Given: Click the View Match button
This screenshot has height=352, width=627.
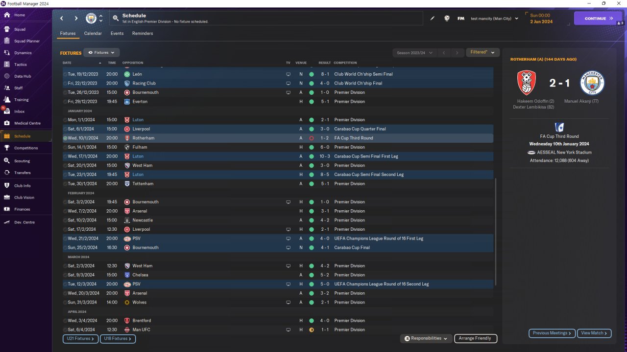Looking at the screenshot, I should (594, 333).
